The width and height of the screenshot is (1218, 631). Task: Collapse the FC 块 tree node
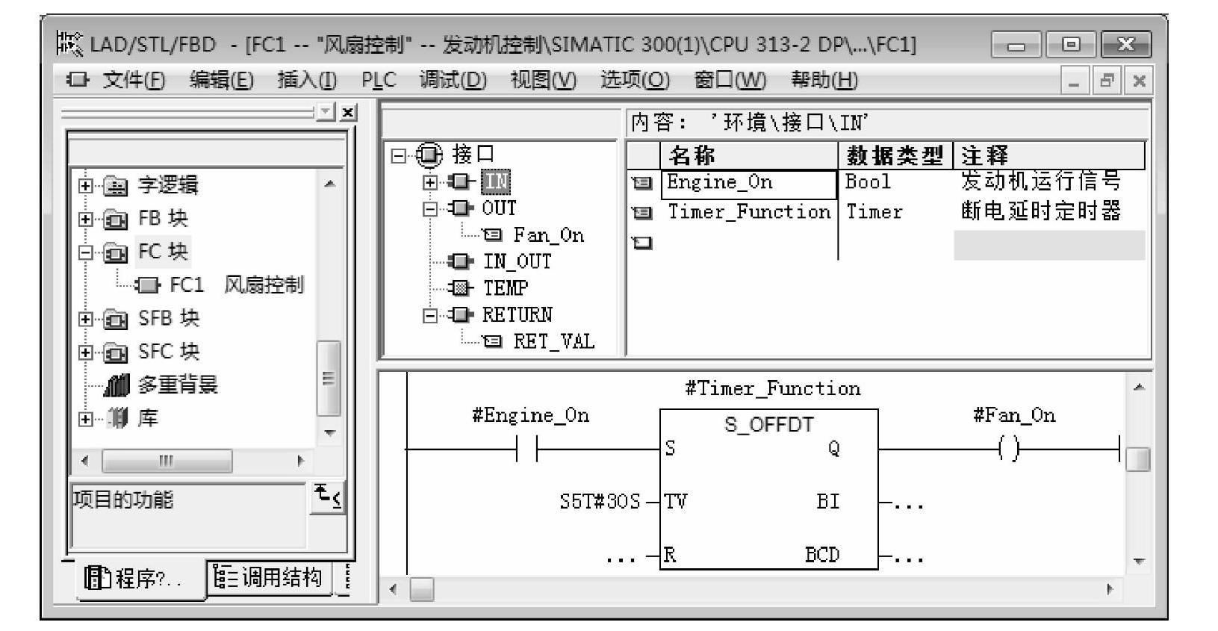tap(87, 252)
